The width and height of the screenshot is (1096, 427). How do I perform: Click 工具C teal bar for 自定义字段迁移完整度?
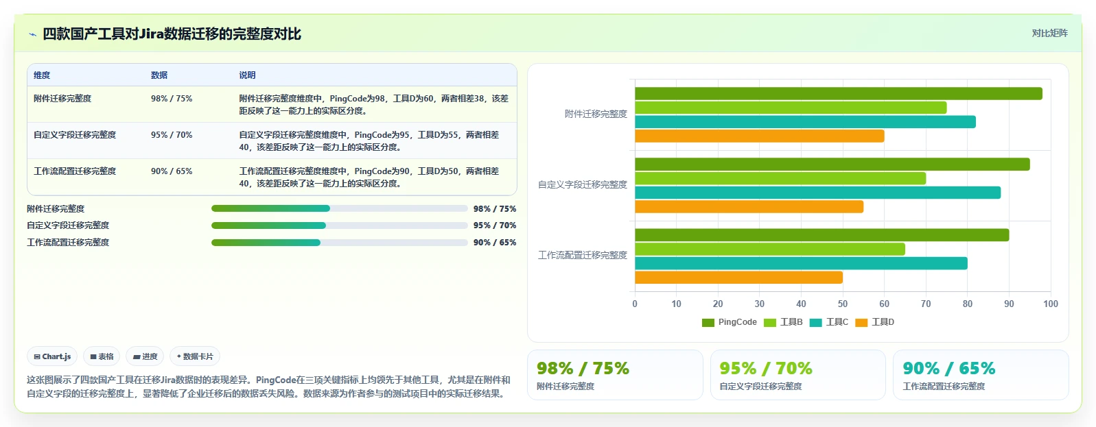[817, 193]
